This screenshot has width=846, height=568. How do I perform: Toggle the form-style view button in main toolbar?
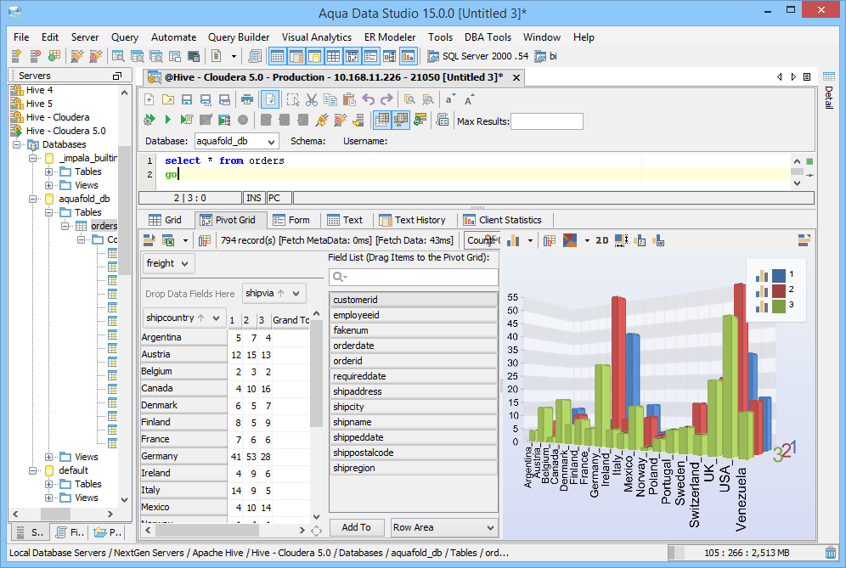click(370, 56)
